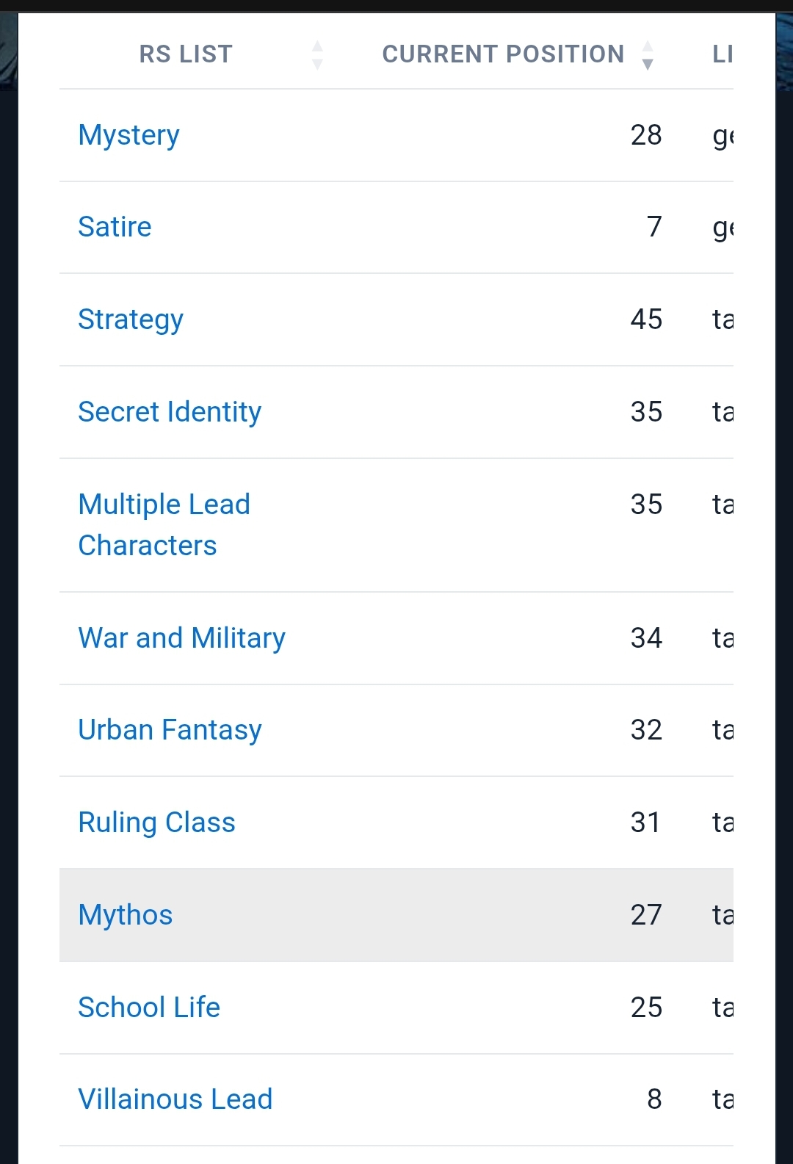Click the CURRENT POSITION column header
This screenshot has width=793, height=1164.
(x=503, y=54)
